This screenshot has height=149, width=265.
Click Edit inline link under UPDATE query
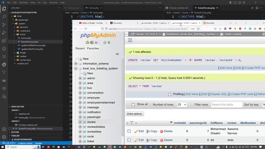point(226,68)
